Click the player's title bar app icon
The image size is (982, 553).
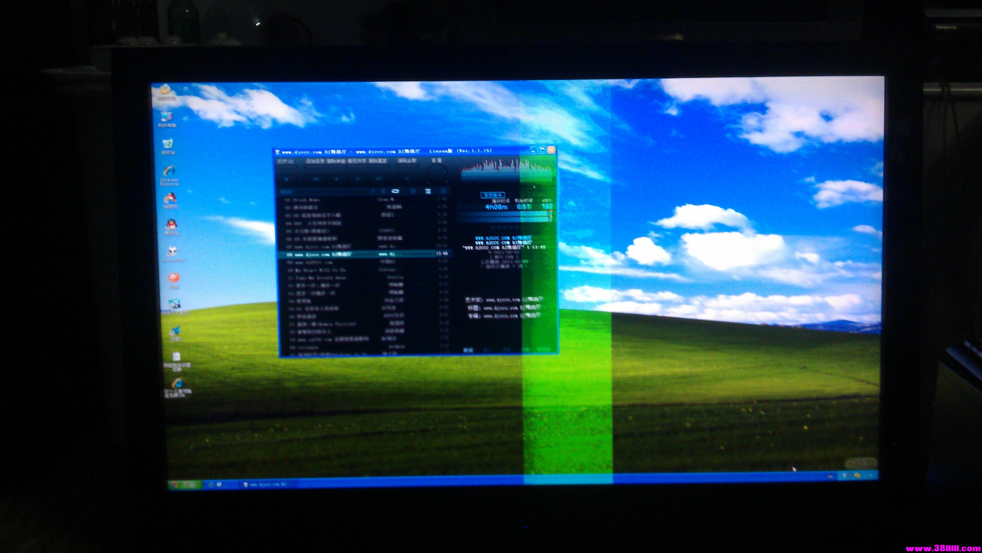(278, 152)
